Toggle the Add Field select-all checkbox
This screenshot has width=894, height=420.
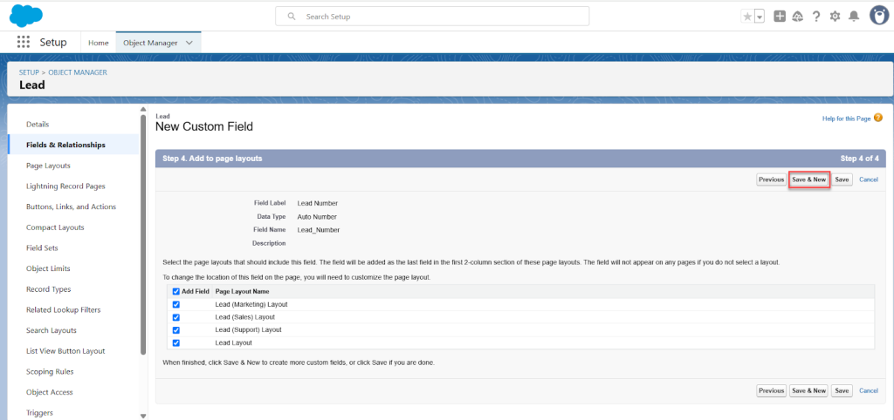pos(176,291)
